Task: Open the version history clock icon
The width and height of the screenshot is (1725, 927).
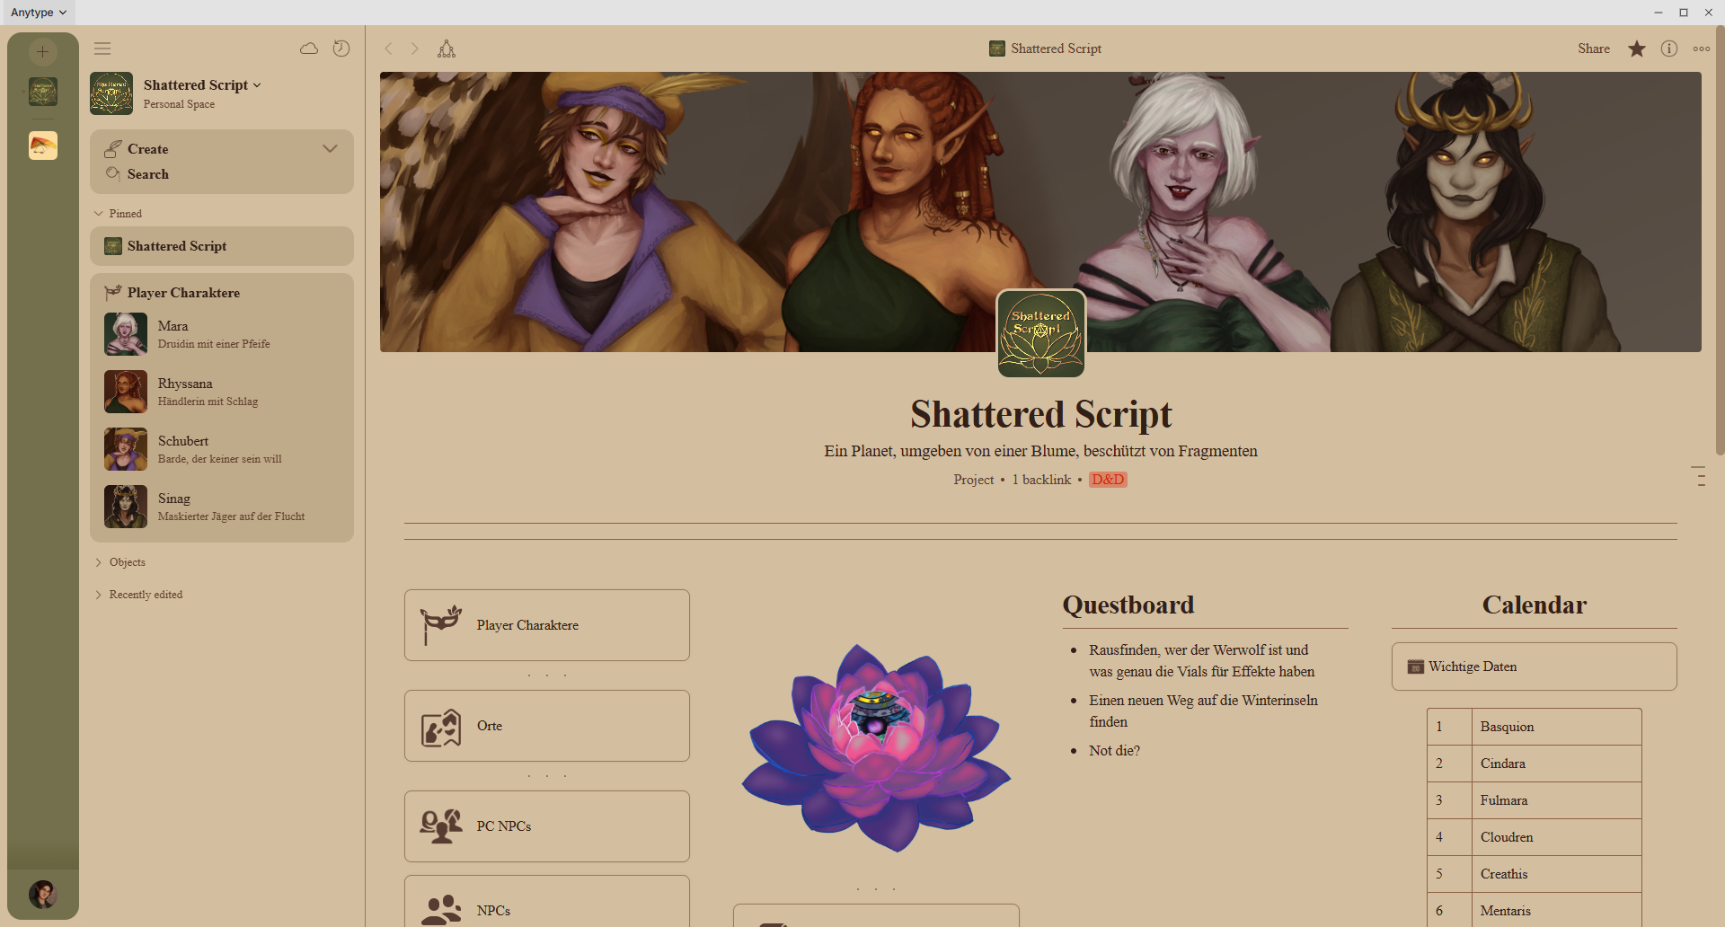Action: pos(341,49)
